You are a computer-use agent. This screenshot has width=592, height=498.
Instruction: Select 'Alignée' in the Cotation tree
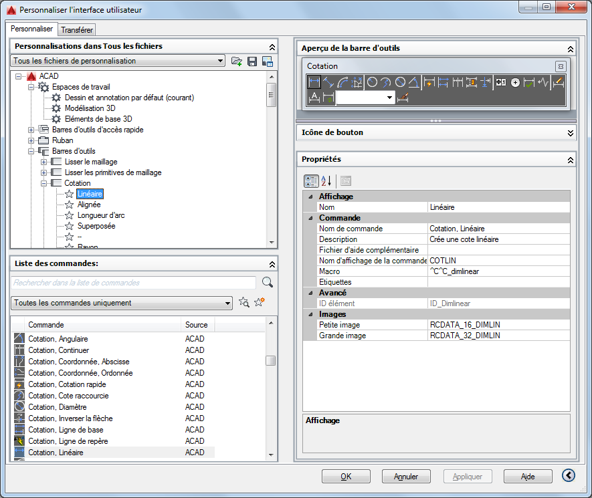[x=89, y=205]
